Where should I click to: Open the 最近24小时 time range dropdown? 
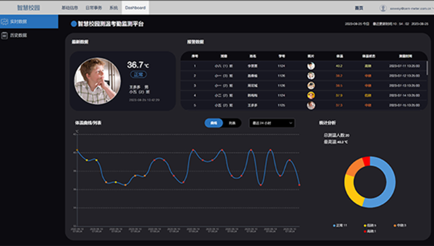[x=272, y=123]
